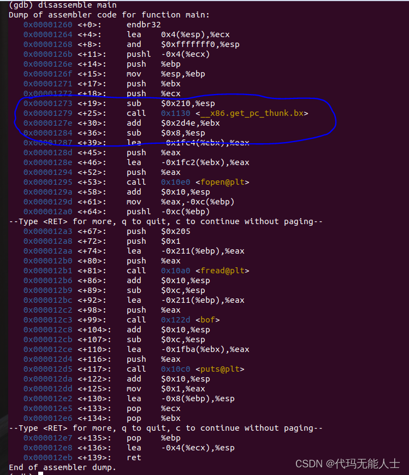Click the second "--Type <RET> for more" pager line
409x475 pixels.
pyautogui.click(x=165, y=428)
